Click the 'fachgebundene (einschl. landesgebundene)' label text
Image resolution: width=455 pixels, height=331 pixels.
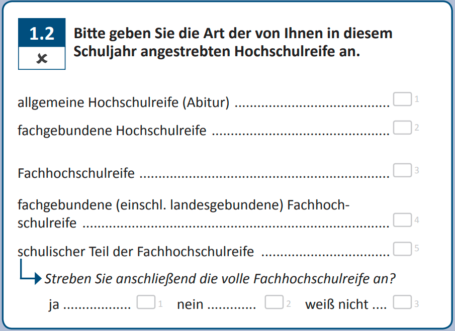click(x=183, y=205)
